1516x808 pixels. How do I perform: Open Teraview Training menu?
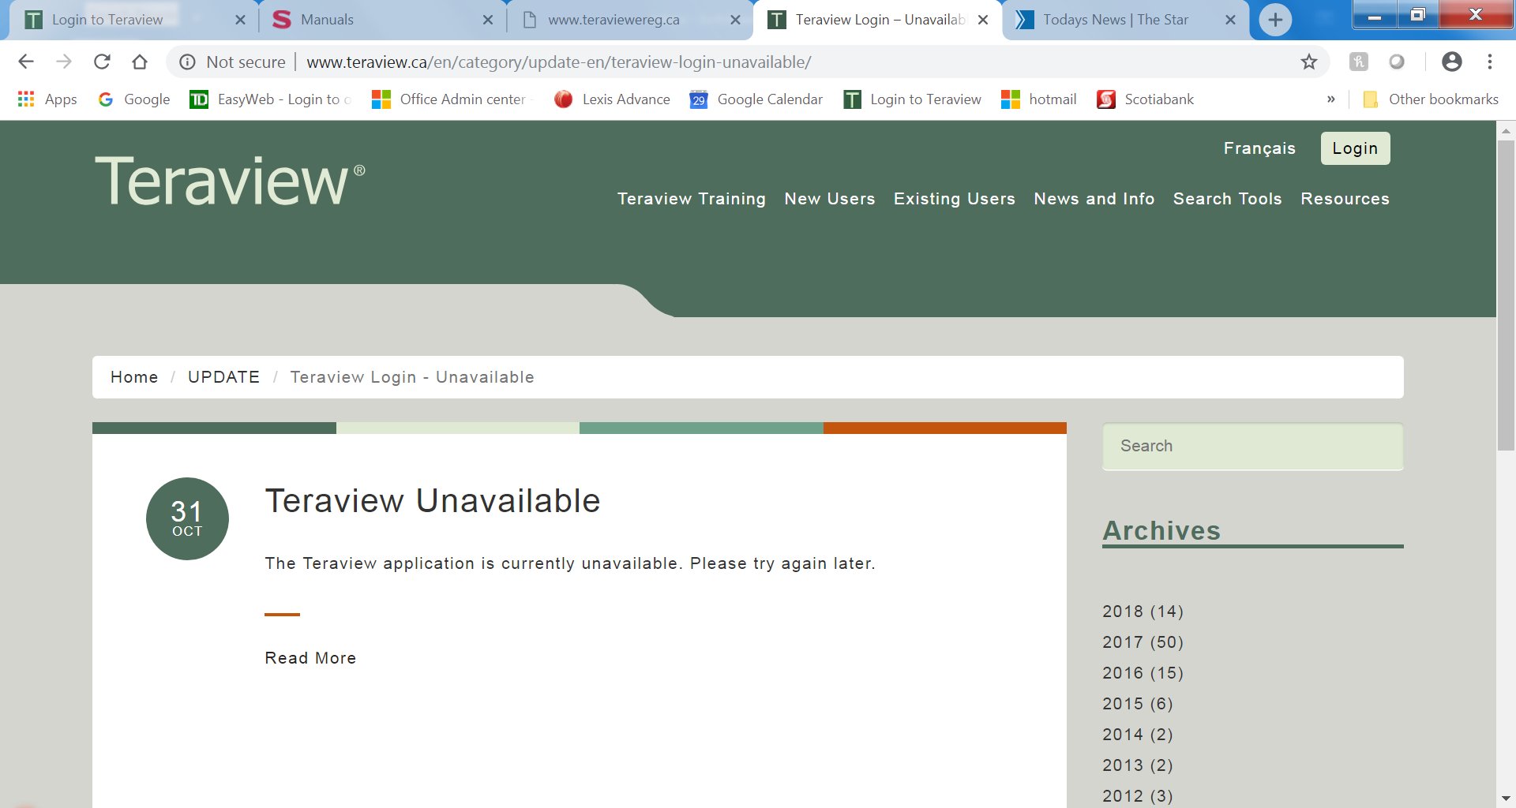click(x=692, y=199)
